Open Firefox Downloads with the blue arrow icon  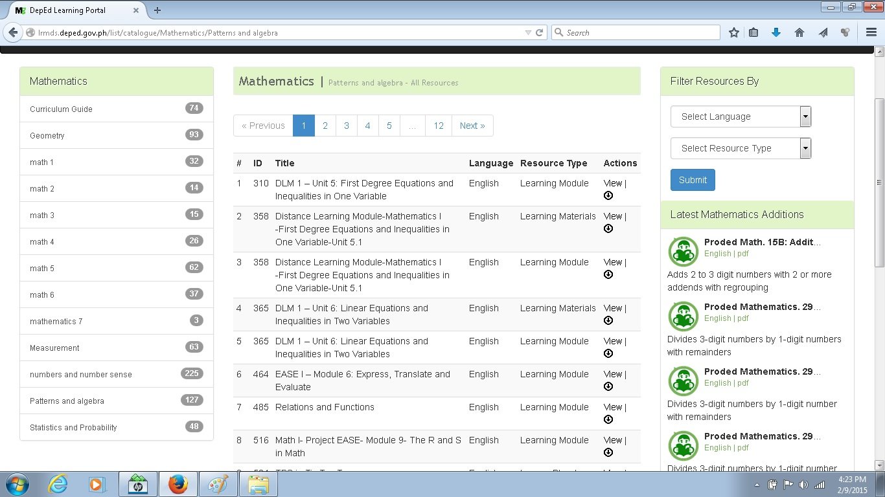point(776,32)
